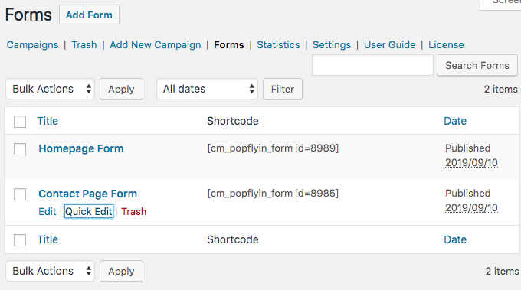This screenshot has height=290, width=521.
Task: Open the User Guide link
Action: 390,45
